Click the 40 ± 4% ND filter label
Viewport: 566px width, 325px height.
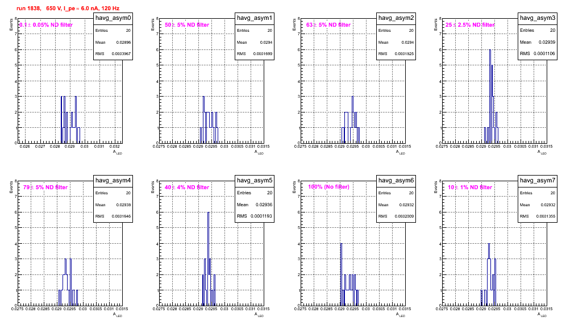[187, 188]
